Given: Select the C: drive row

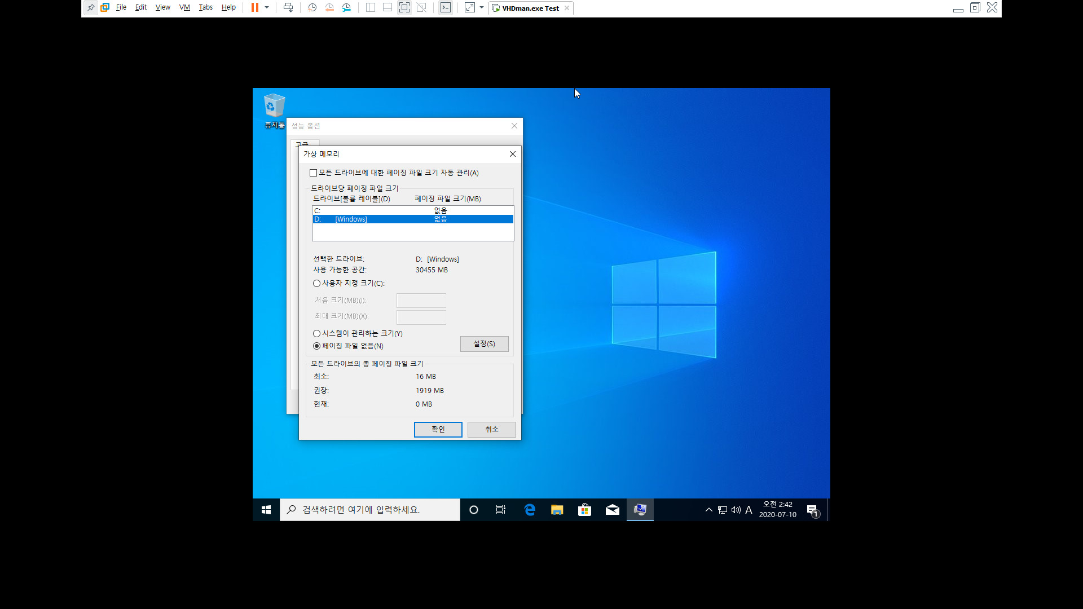Looking at the screenshot, I should pos(413,210).
